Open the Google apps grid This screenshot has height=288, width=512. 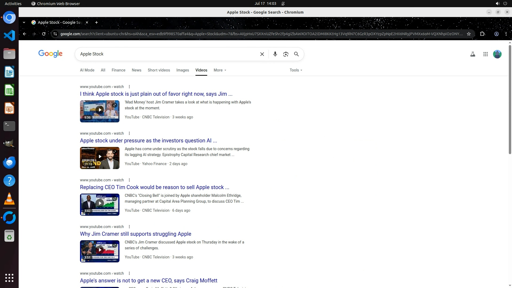[485, 54]
